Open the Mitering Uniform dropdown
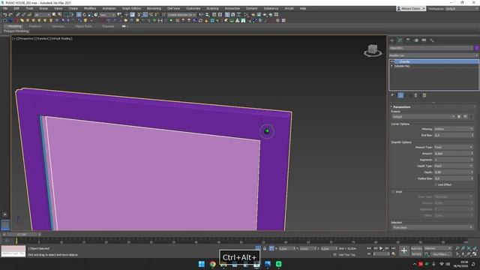 (x=453, y=129)
